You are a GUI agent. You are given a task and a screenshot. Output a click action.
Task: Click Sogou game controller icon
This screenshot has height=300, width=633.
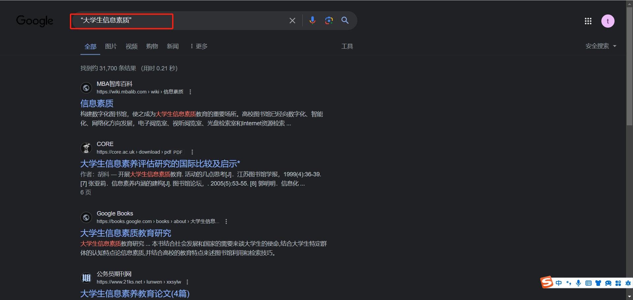click(x=608, y=283)
